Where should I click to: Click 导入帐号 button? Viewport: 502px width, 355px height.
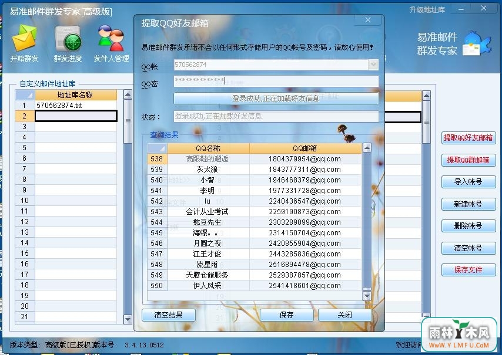(468, 182)
